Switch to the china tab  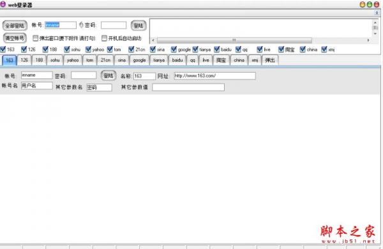point(239,60)
